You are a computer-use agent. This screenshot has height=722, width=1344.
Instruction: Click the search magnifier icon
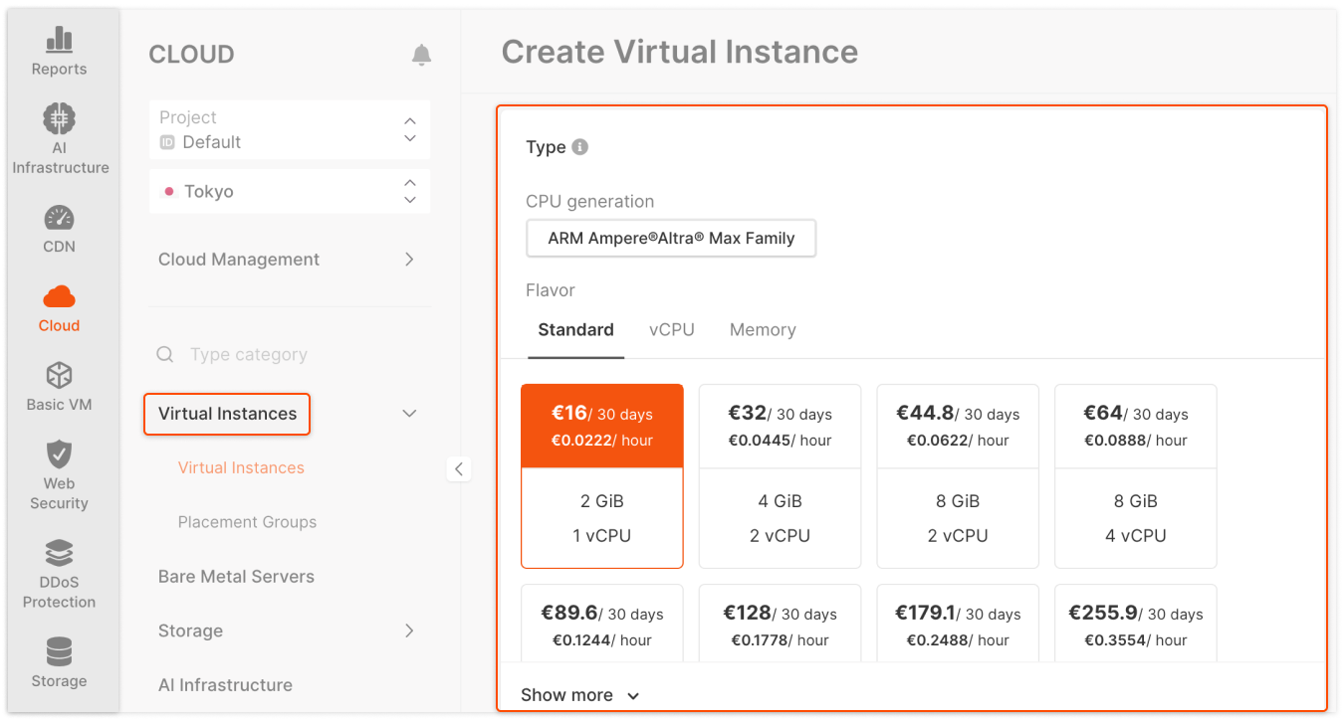(165, 355)
